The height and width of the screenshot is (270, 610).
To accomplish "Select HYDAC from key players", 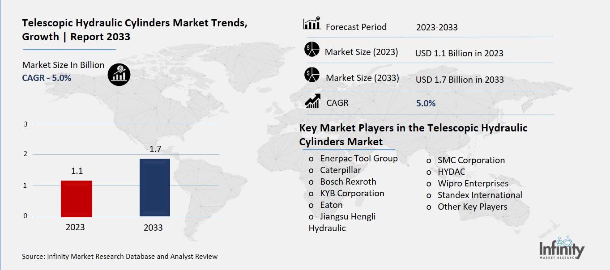I will point(451,172).
